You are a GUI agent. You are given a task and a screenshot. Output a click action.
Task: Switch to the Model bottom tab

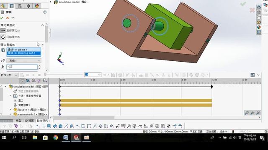[18, 120]
